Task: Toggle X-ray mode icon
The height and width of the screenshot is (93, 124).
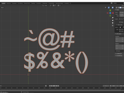Action: click(x=117, y=7)
